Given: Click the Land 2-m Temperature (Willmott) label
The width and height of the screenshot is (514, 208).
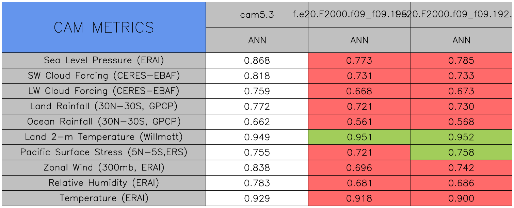Looking at the screenshot, I should (x=104, y=137).
